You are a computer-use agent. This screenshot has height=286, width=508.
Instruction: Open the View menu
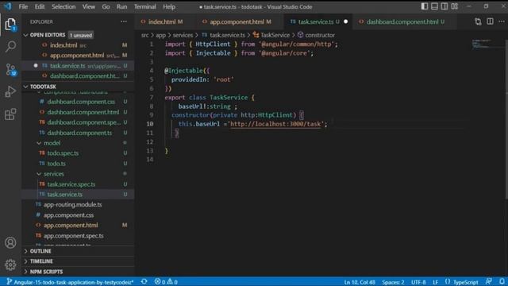pyautogui.click(x=88, y=6)
